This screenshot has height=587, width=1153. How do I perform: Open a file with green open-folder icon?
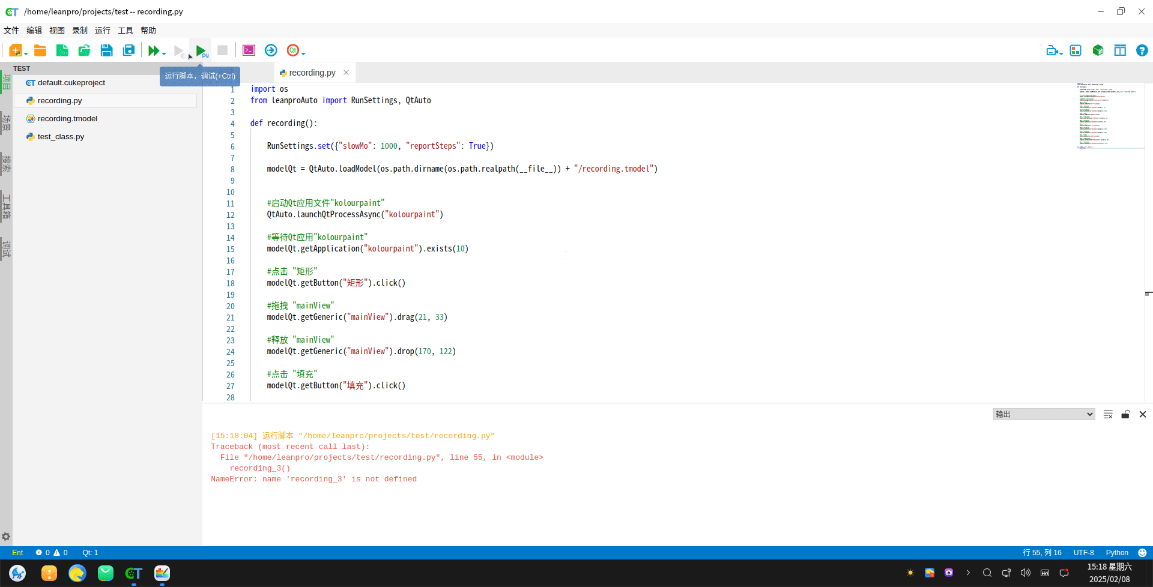click(x=84, y=50)
